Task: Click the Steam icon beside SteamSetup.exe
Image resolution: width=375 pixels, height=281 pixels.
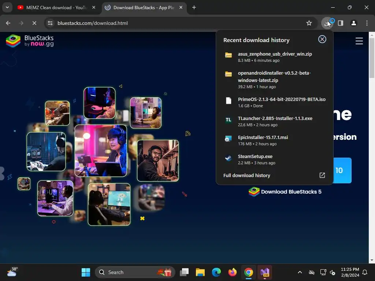Action: tap(229, 158)
